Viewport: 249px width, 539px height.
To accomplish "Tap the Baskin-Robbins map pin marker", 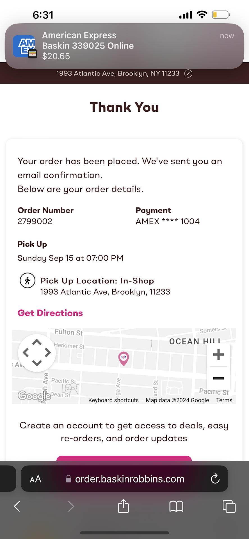I will [x=124, y=358].
